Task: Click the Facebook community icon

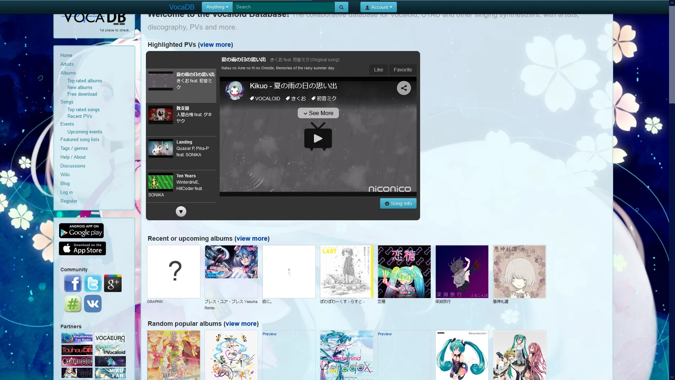Action: [73, 284]
